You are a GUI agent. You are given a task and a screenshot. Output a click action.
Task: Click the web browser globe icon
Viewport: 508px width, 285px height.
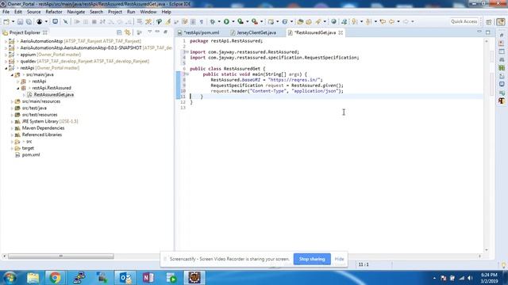[x=333, y=21]
